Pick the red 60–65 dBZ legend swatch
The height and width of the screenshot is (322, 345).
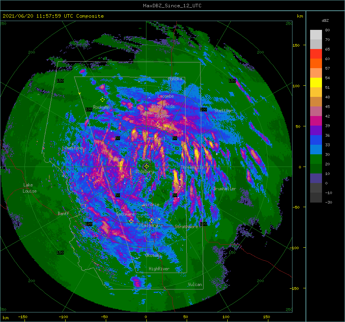pos(316,54)
